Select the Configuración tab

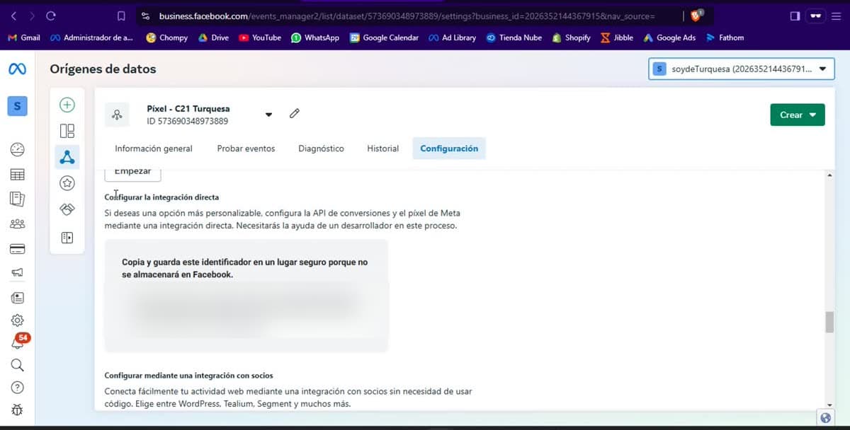tap(449, 149)
